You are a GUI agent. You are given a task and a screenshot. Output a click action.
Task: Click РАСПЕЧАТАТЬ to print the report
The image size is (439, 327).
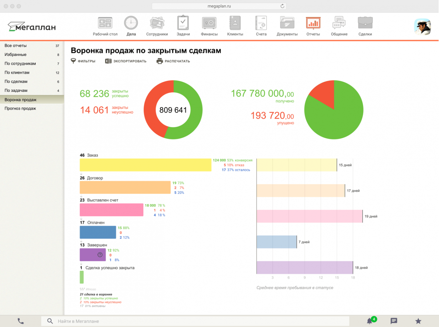173,61
